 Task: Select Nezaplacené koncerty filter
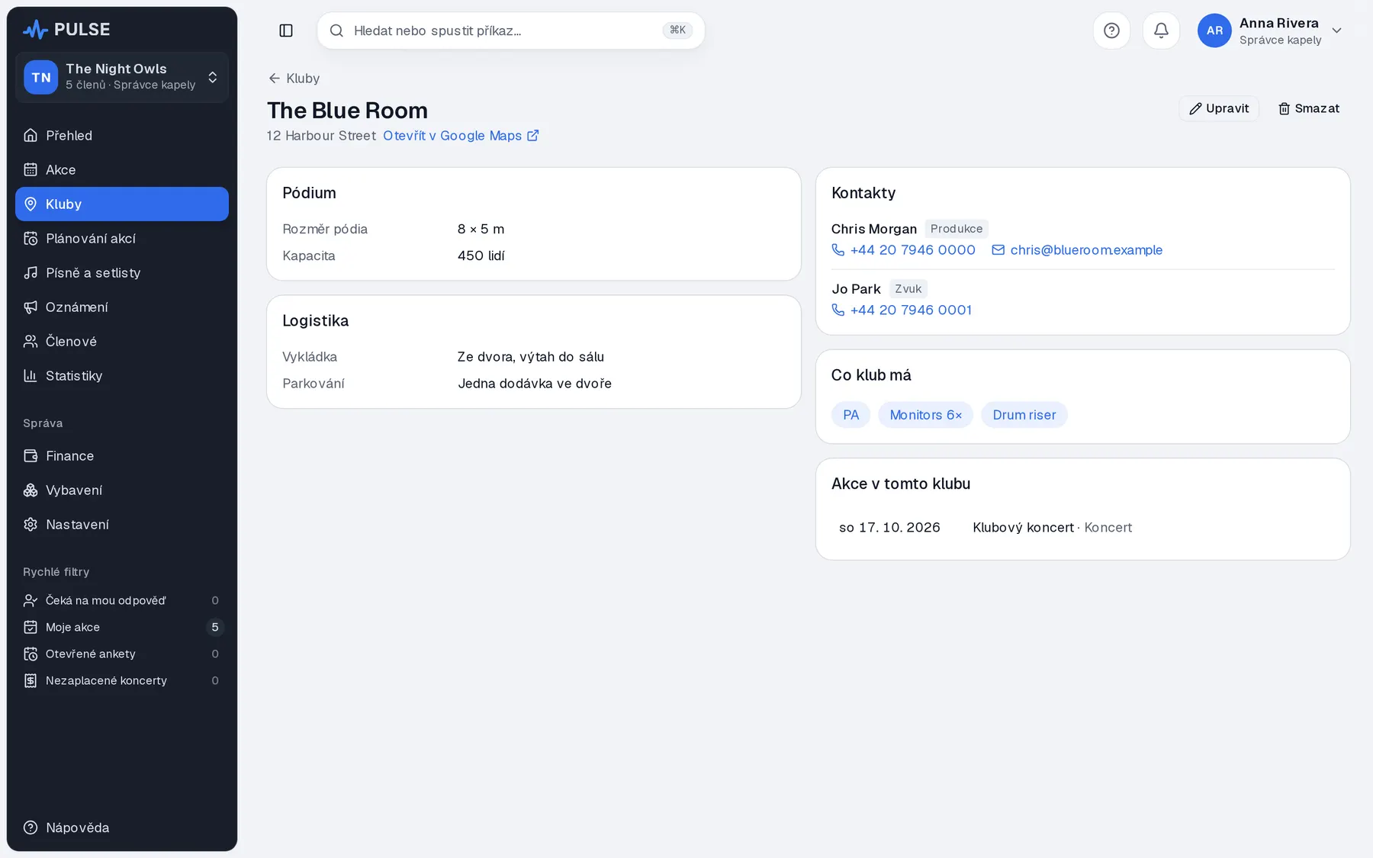click(122, 681)
